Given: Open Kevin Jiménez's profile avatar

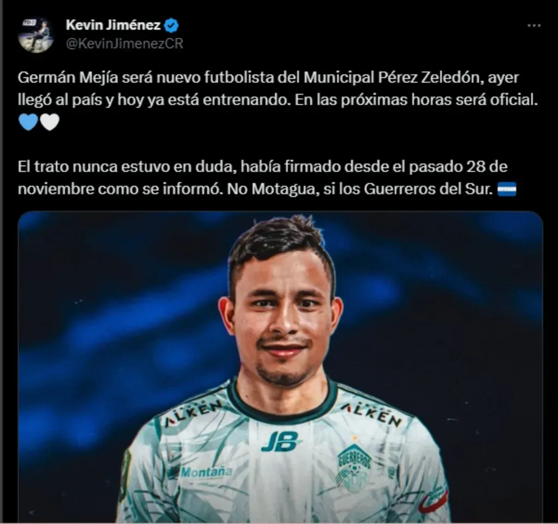Looking at the screenshot, I should click(36, 34).
